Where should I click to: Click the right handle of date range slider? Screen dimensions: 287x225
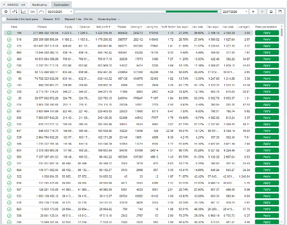click(x=219, y=11)
